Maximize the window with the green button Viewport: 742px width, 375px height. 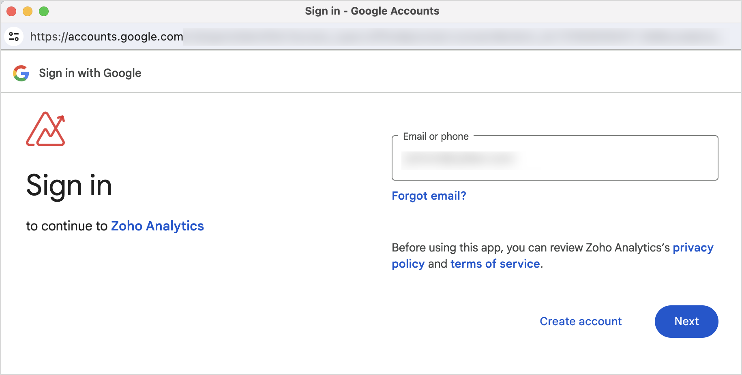tap(44, 11)
